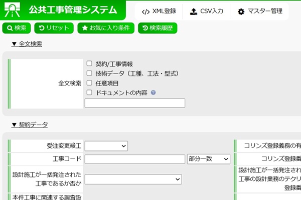Open the 受注変更竣工 dropdown

pyautogui.click(x=106, y=145)
